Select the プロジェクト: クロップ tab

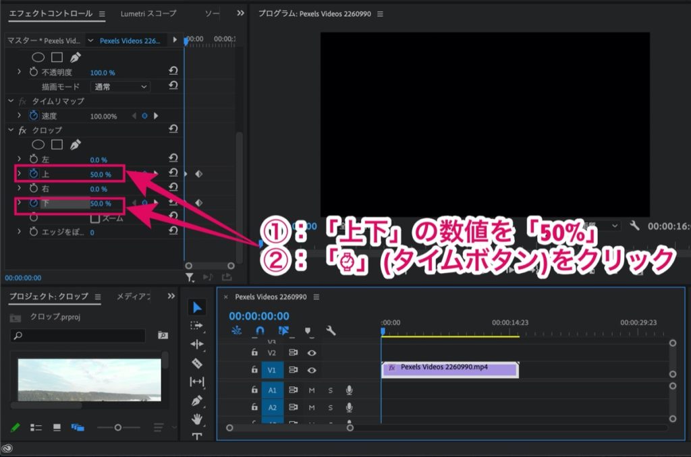[49, 297]
